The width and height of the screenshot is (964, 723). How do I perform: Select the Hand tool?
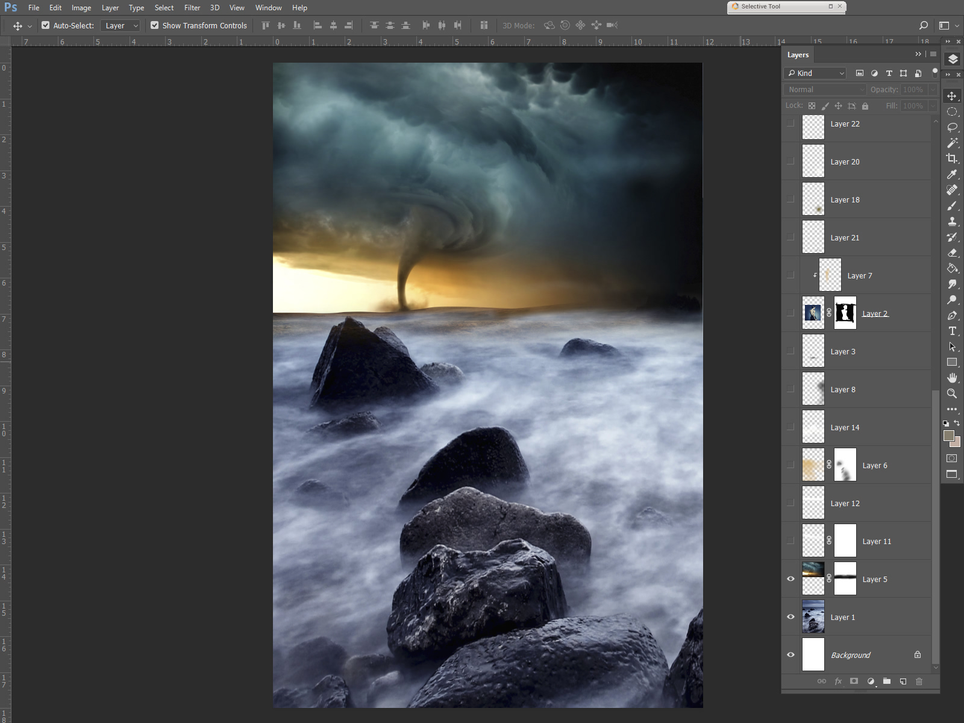(952, 378)
